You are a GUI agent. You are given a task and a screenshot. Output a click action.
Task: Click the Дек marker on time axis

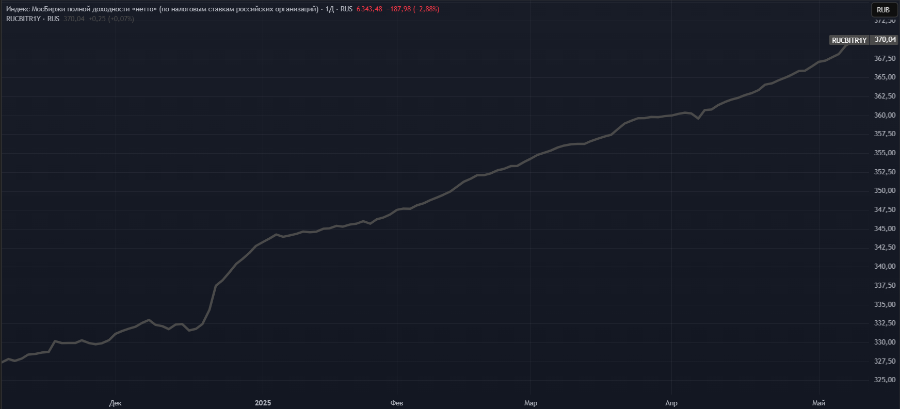116,403
